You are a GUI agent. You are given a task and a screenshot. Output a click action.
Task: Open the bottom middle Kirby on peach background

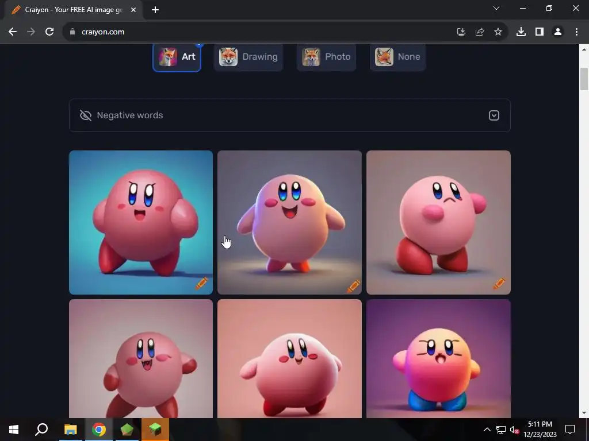pos(290,358)
